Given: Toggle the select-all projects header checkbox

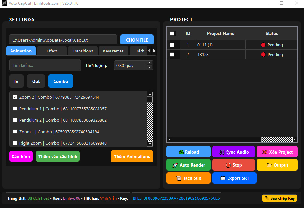Looking at the screenshot, I should point(172,33).
